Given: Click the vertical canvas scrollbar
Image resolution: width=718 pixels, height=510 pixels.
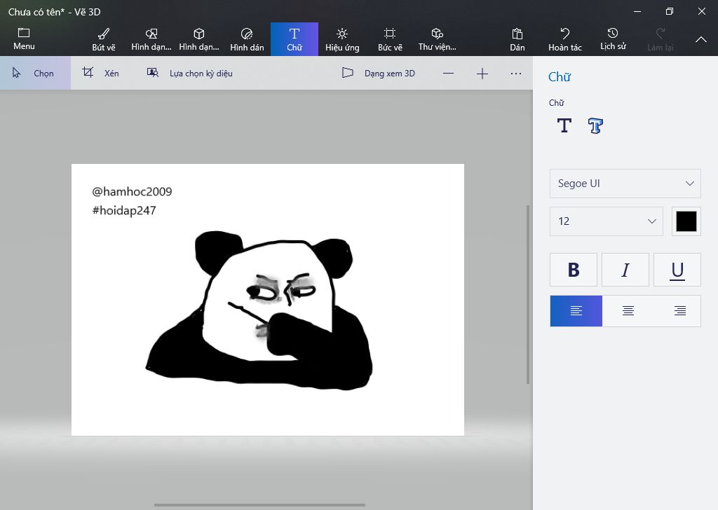Looking at the screenshot, I should (x=528, y=294).
